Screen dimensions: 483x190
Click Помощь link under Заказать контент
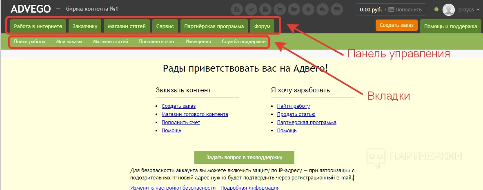171,131
